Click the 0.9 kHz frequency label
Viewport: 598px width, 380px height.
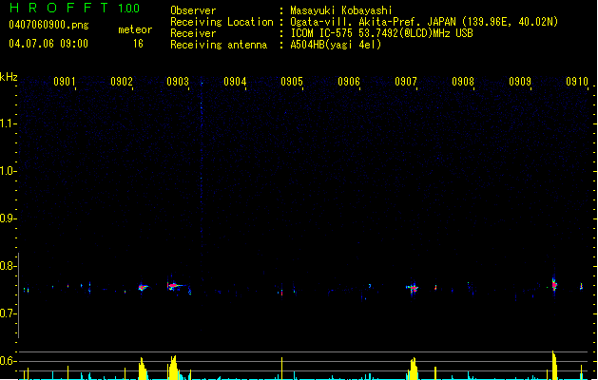point(7,218)
